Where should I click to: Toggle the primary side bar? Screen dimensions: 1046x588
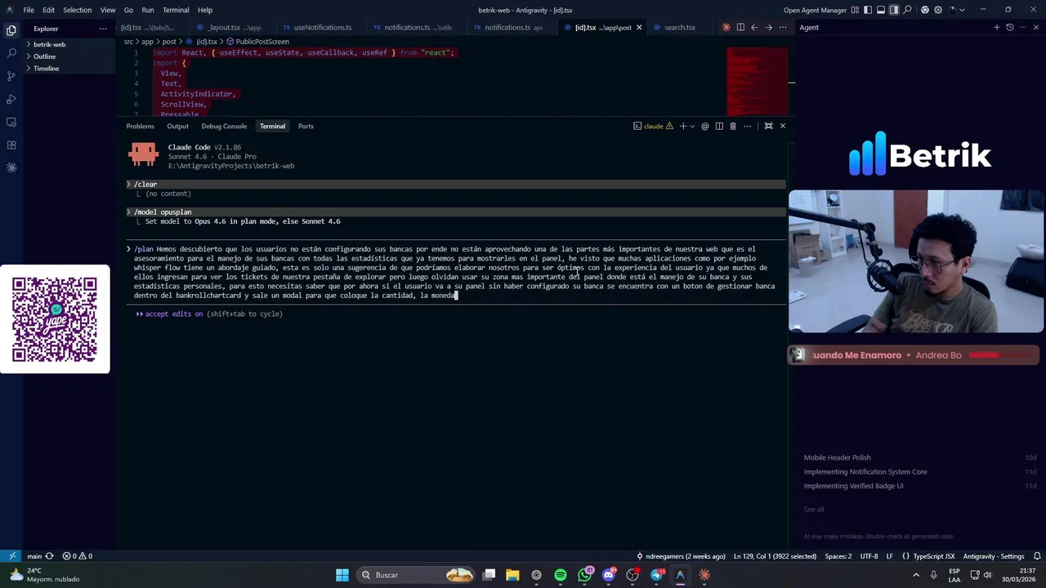tap(868, 10)
